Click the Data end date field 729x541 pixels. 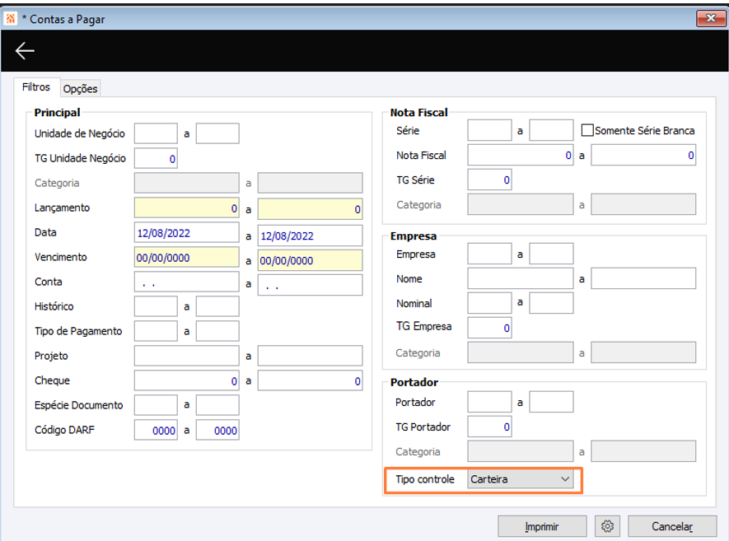310,236
